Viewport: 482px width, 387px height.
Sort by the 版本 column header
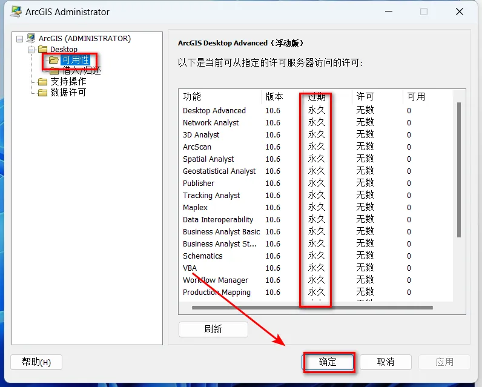coord(283,96)
